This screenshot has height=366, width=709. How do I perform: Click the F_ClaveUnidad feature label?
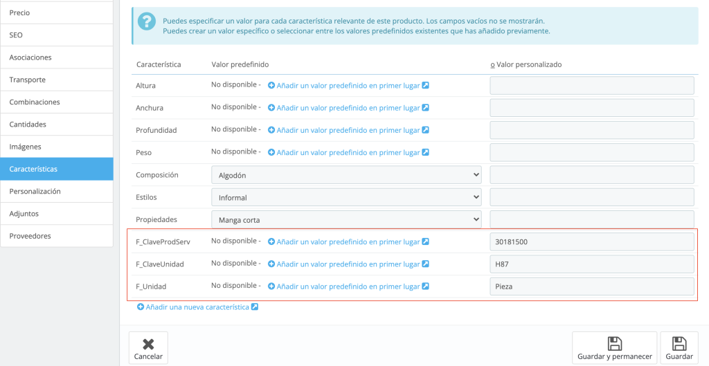160,264
